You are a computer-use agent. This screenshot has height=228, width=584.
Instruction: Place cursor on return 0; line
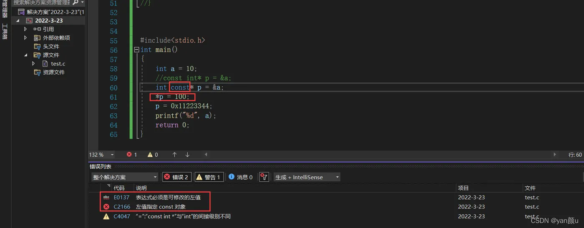pos(172,125)
